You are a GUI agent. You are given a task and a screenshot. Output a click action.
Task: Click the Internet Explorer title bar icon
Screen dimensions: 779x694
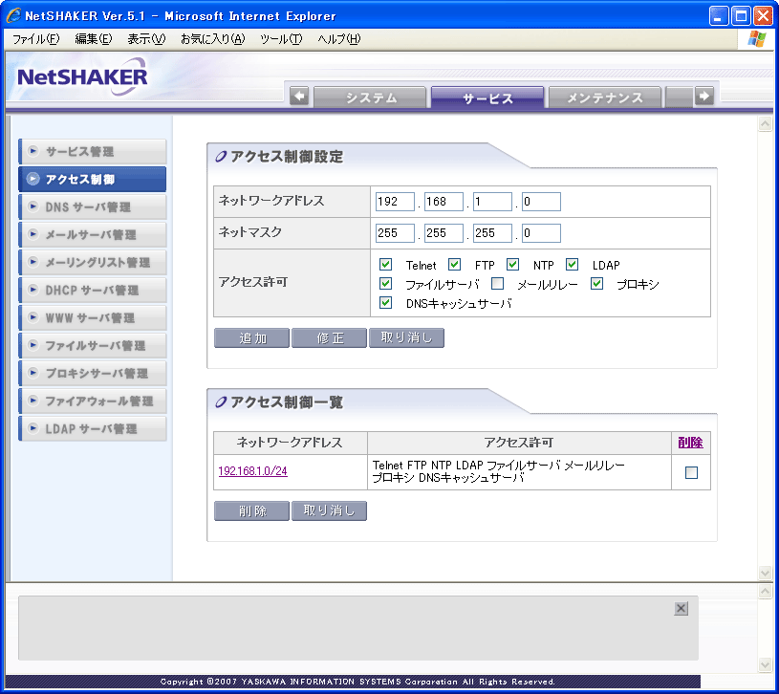(13, 16)
